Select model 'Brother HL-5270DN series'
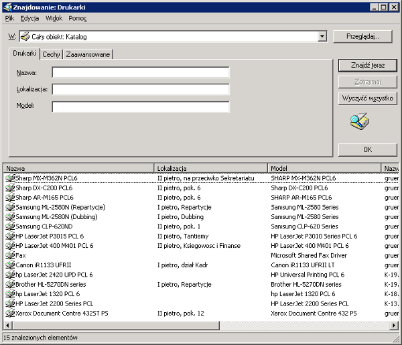 (306, 284)
